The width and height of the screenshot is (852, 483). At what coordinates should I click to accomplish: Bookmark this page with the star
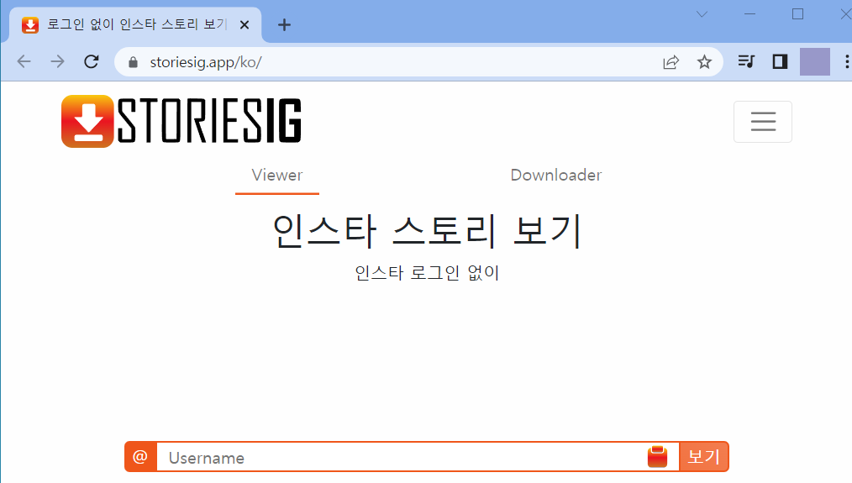pyautogui.click(x=704, y=62)
